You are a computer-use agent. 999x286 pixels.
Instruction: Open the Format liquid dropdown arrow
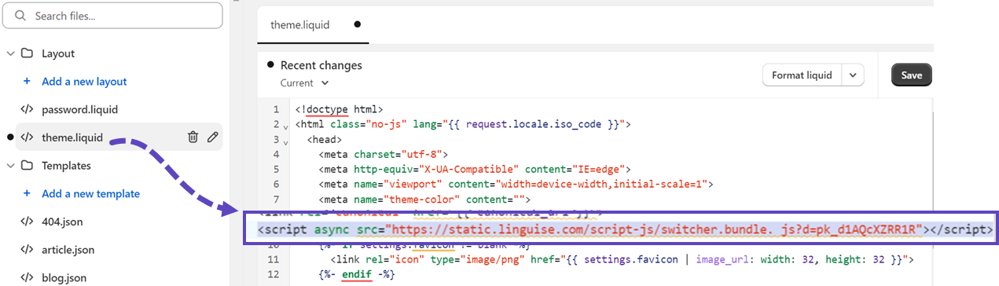[853, 75]
